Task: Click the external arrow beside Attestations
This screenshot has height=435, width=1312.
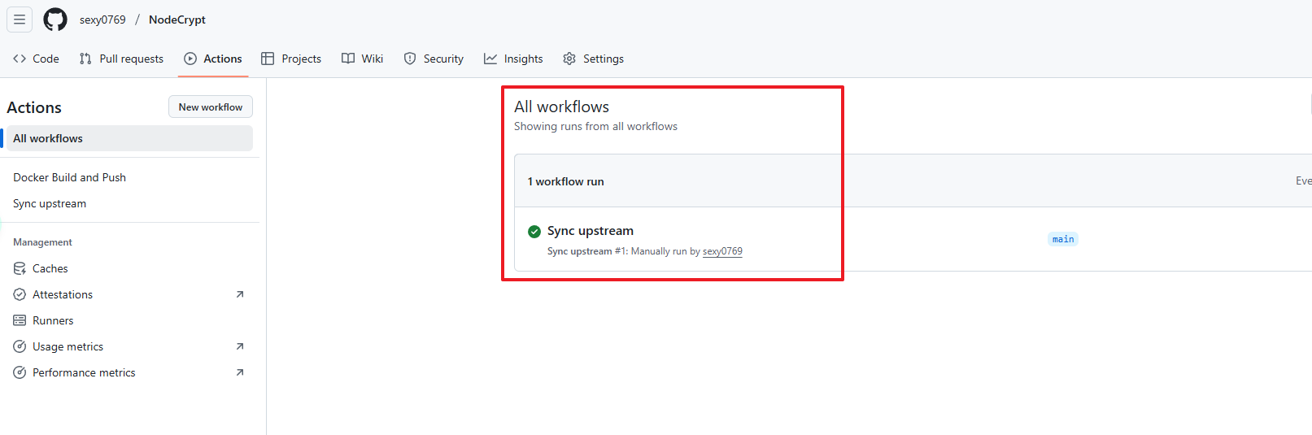Action: click(240, 294)
